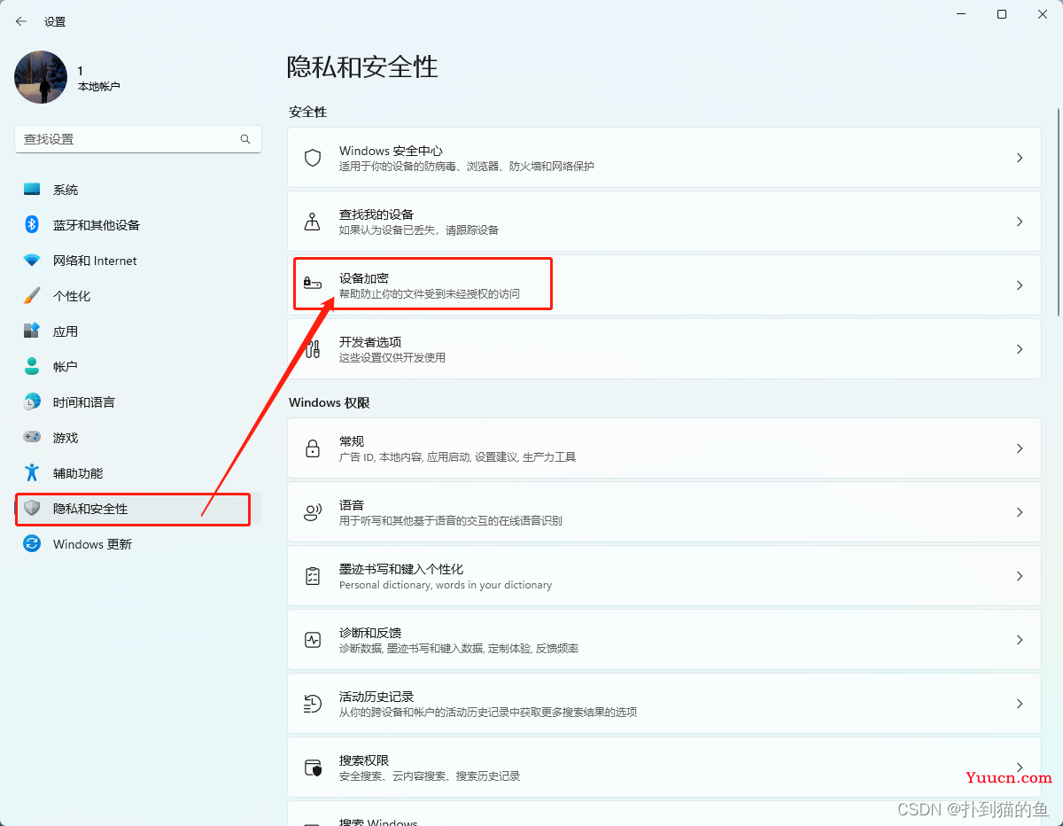
Task: Open the 开发者选项 entry title
Action: pos(370,342)
